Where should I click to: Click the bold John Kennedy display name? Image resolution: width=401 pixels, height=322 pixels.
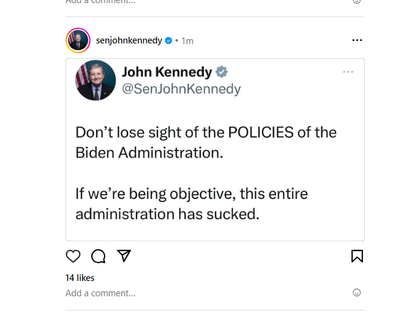click(167, 72)
